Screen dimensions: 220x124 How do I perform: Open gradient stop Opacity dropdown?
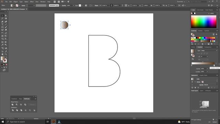207,69
